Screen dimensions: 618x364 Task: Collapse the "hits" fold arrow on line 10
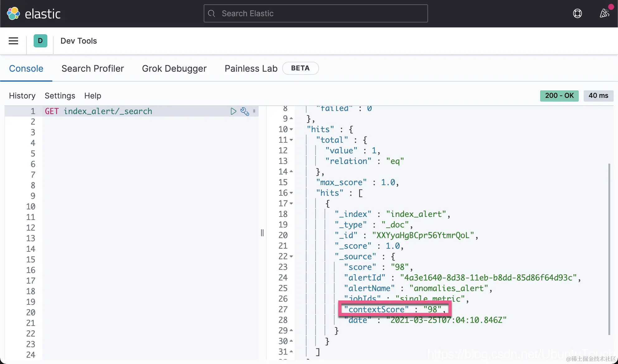[x=291, y=129]
